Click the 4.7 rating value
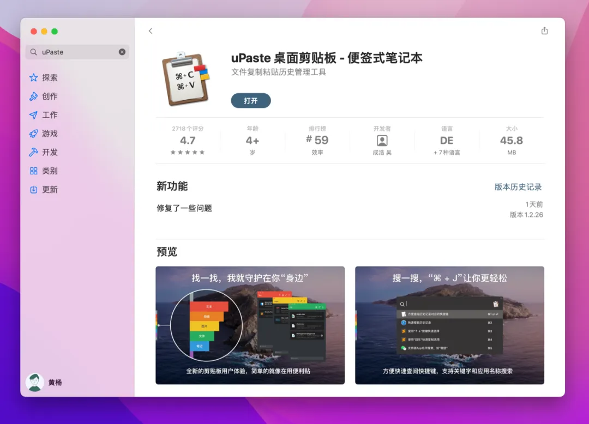The height and width of the screenshot is (424, 589). (188, 141)
